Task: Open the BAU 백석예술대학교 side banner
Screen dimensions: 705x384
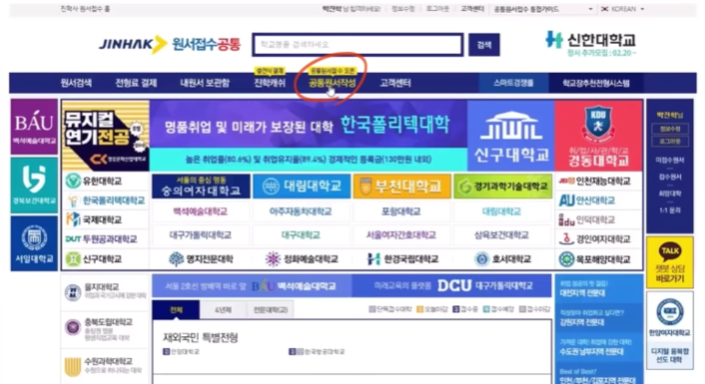Action: (34, 127)
